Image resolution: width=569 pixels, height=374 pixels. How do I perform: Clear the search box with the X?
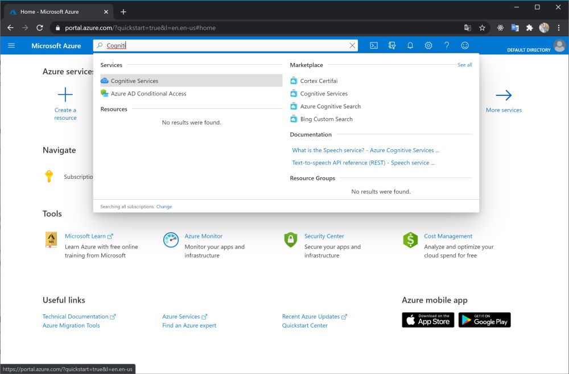click(352, 45)
